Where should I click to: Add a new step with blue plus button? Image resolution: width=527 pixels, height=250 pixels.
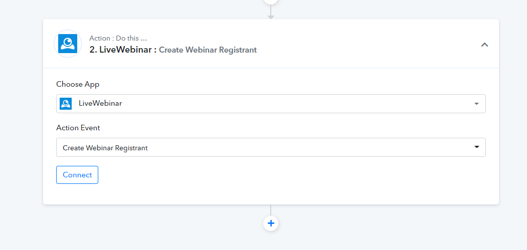(271, 223)
